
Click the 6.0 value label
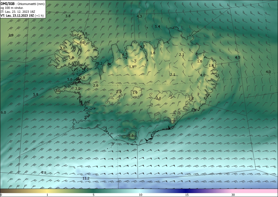tap(3, 113)
